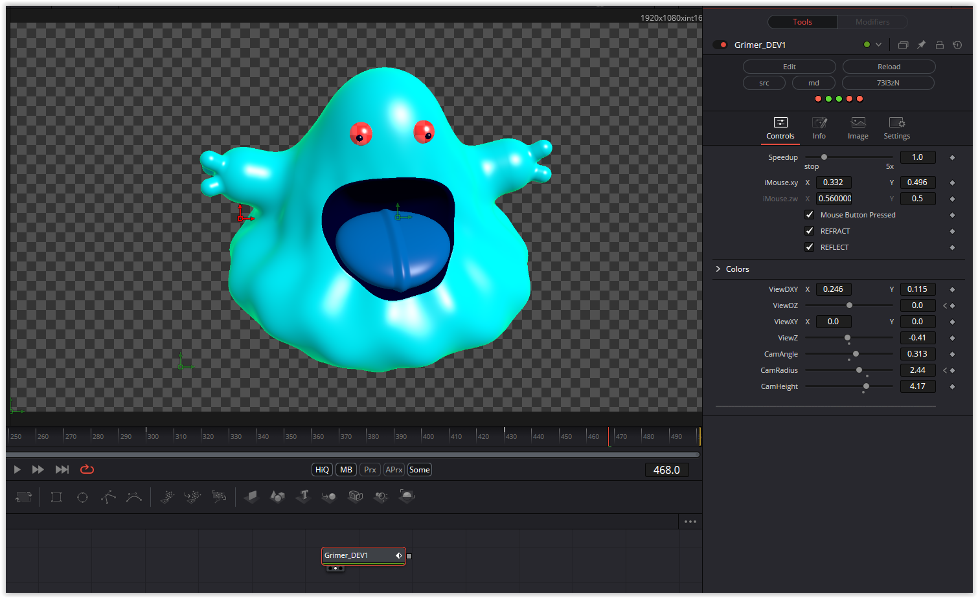The width and height of the screenshot is (978, 598).
Task: Jump to the last frame
Action: pos(62,469)
